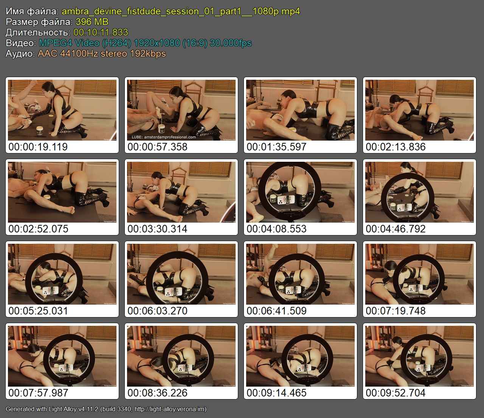
Task: Select the thumbnail at 00:00:57.358
Action: point(181,110)
